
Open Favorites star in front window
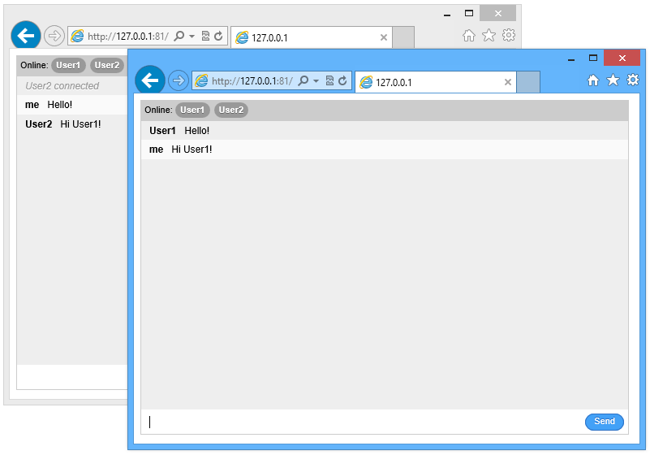613,80
